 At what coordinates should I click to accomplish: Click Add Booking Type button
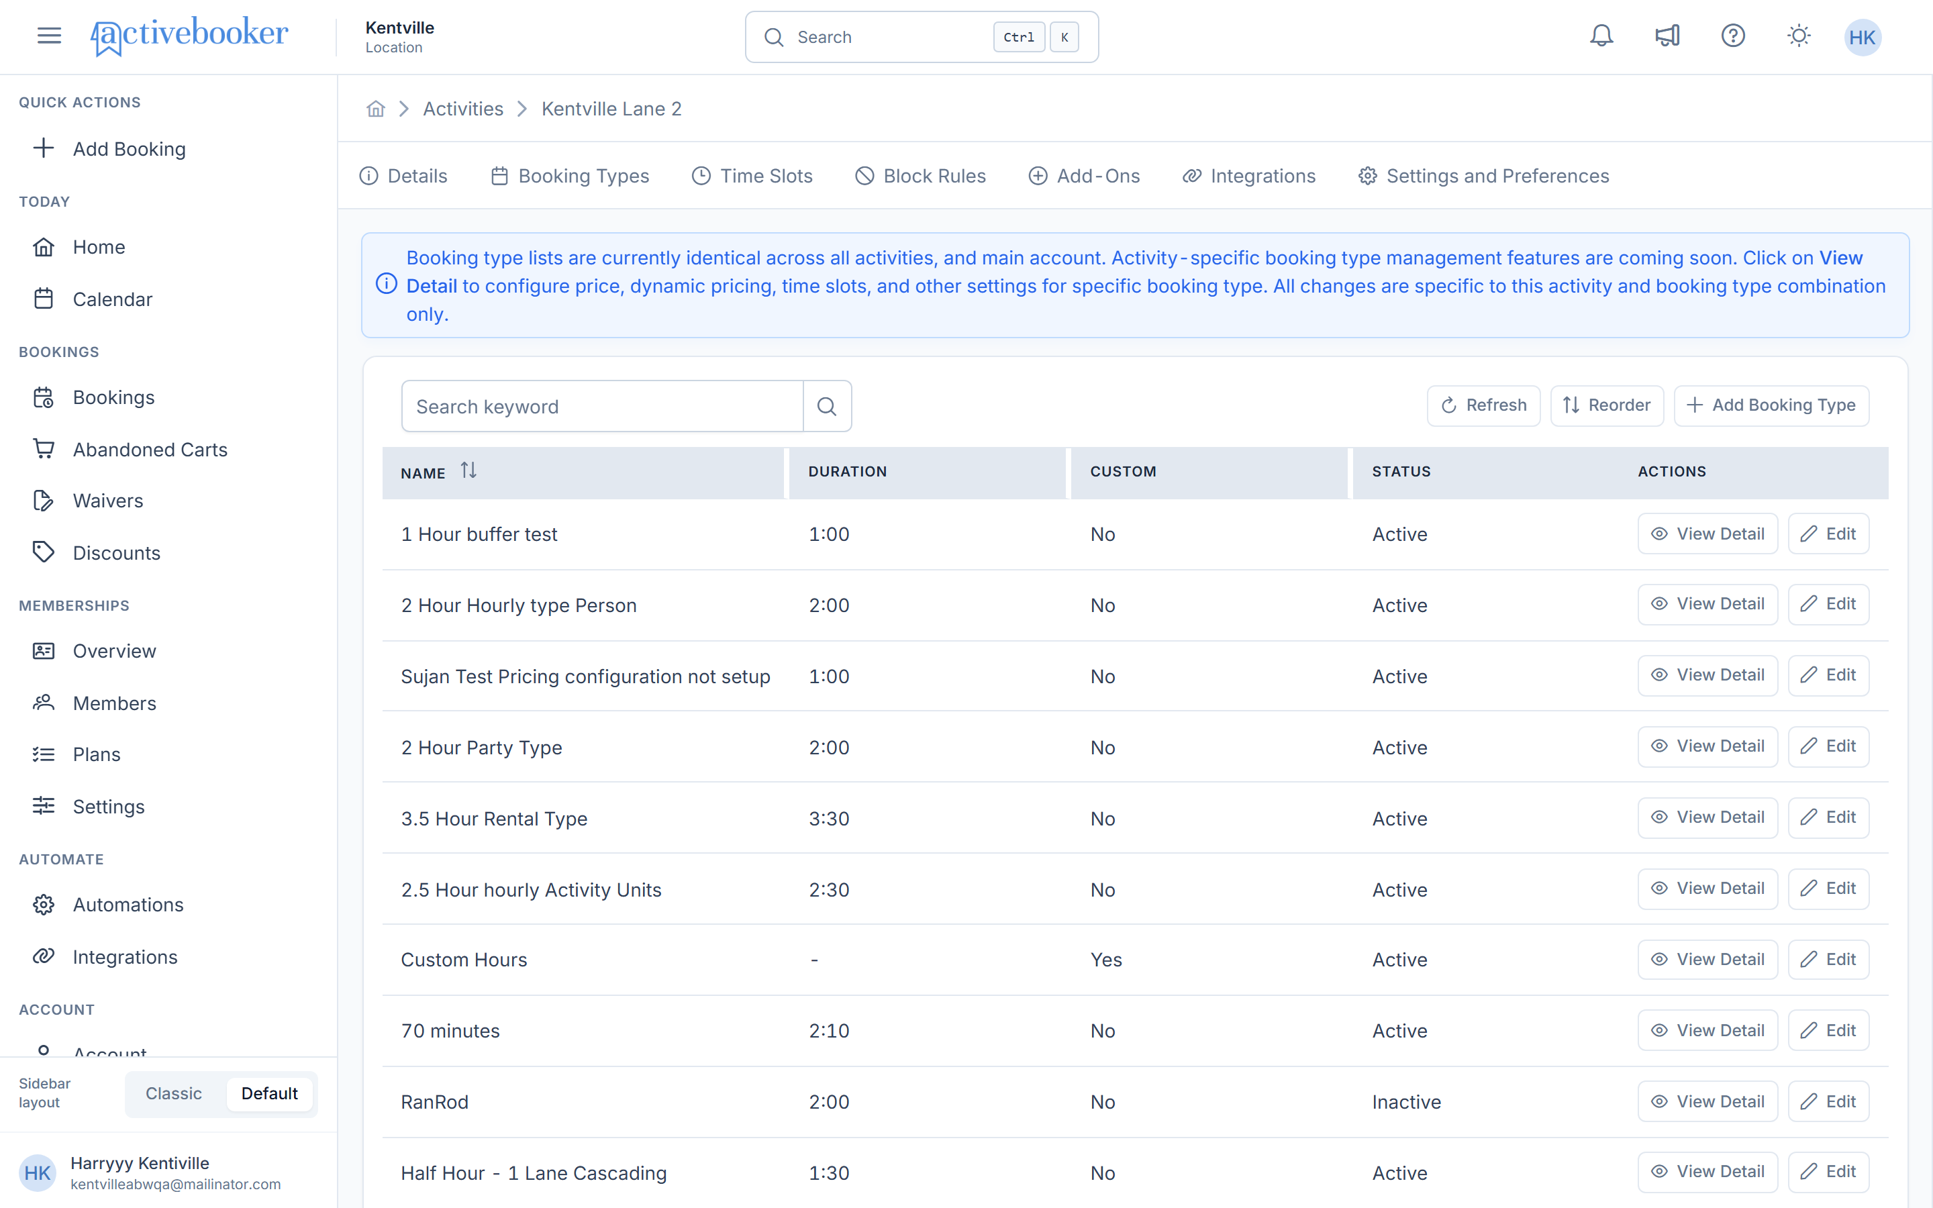click(1771, 405)
